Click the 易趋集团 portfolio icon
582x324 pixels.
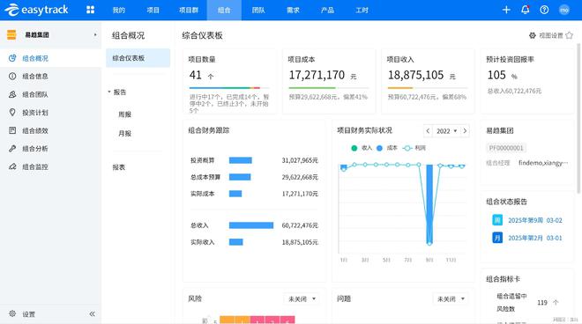click(x=11, y=35)
